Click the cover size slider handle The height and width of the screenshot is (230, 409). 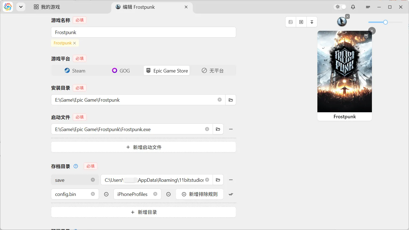(385, 22)
